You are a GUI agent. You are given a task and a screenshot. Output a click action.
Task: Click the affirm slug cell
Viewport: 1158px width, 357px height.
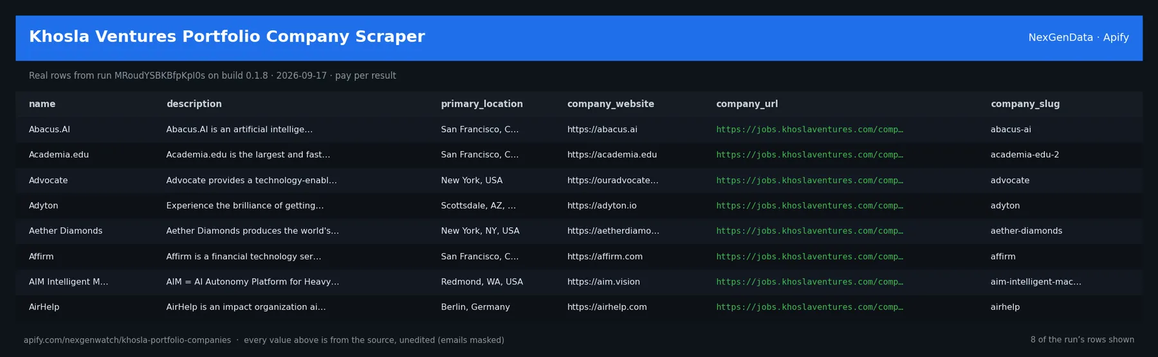(x=1003, y=257)
